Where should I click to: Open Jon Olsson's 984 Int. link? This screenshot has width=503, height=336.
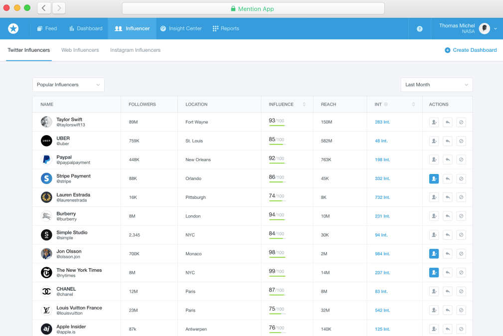click(x=382, y=254)
